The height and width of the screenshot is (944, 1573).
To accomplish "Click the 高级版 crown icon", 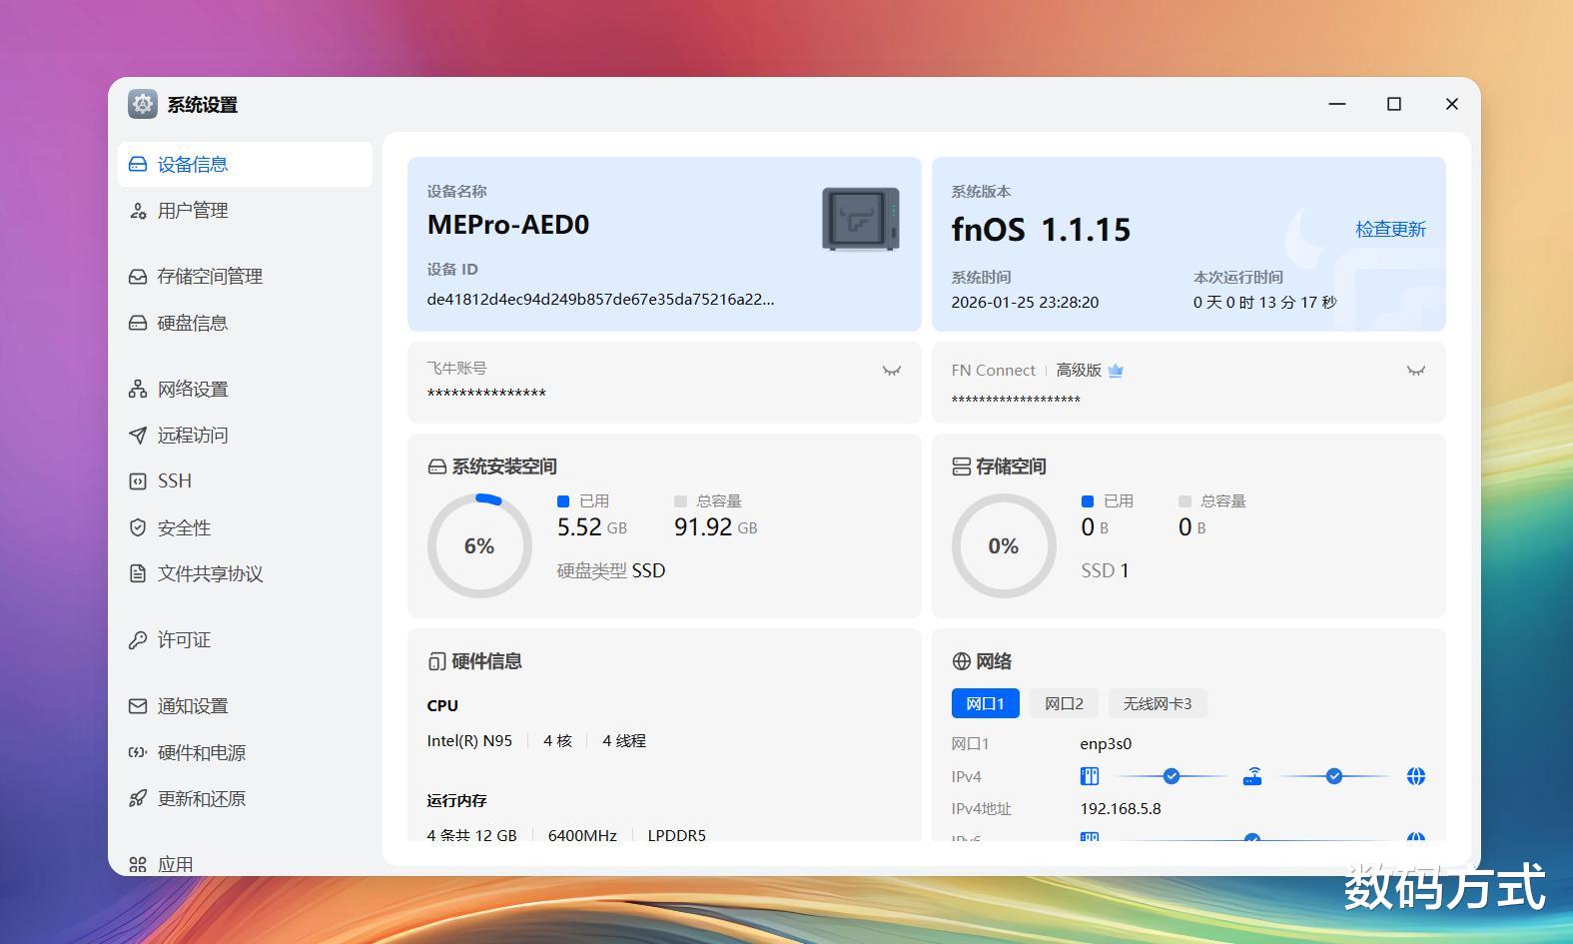I will point(1116,371).
